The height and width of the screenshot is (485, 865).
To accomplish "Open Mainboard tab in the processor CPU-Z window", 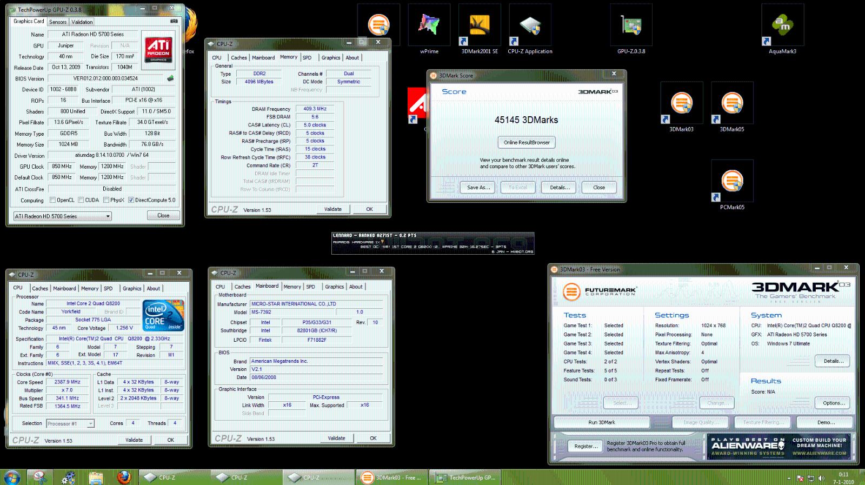I will [64, 288].
